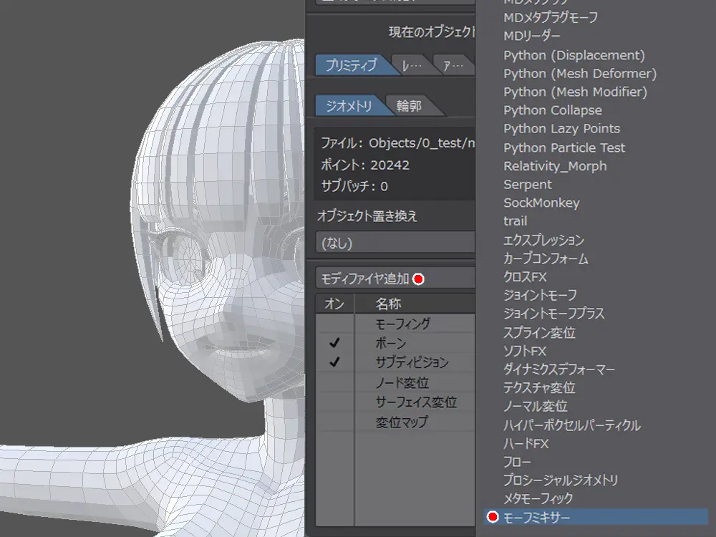Select the ノード変位 modifier row
716x537 pixels.
tap(402, 383)
